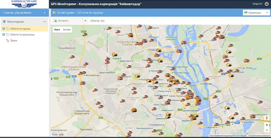
Task: Select the truck marker just above Гідропарк station
Action: point(207,79)
